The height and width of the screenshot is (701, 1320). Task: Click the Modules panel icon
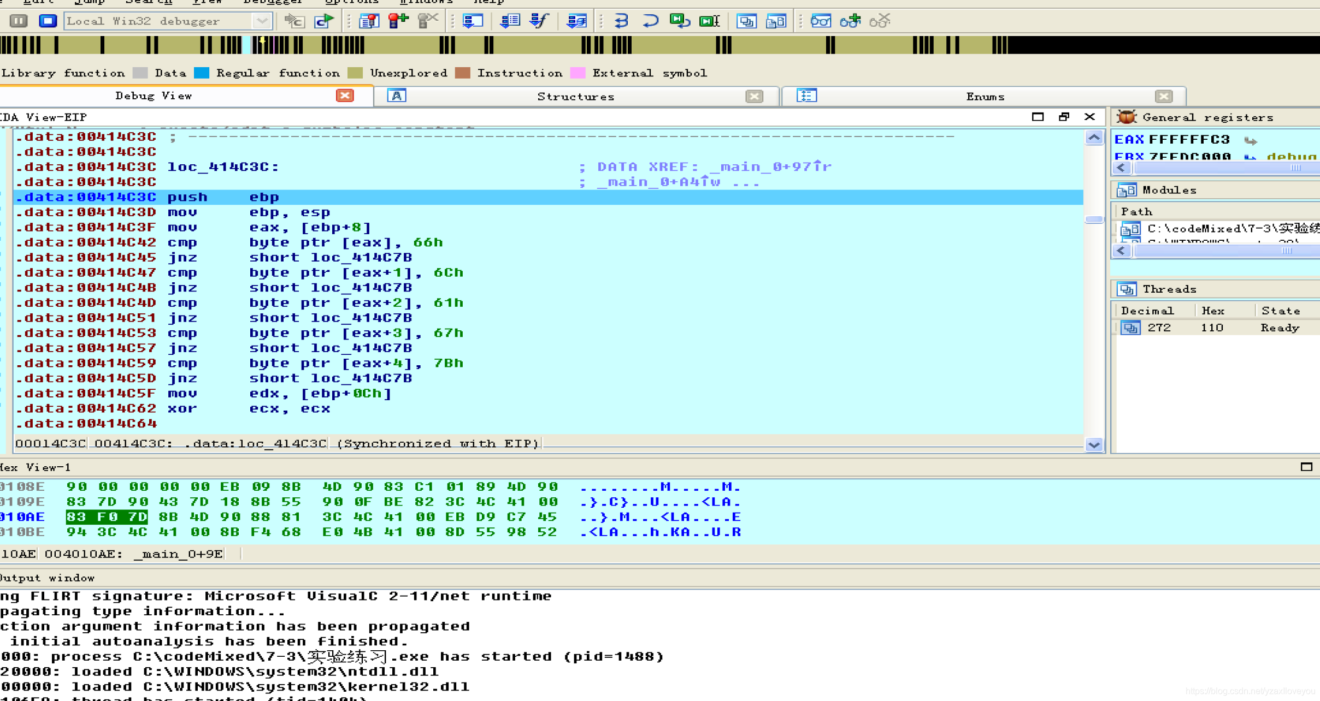point(1127,190)
